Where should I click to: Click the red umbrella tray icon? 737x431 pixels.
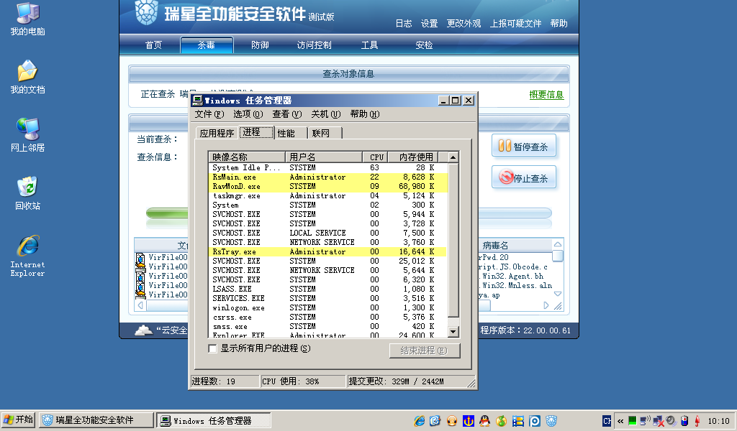coord(697,421)
